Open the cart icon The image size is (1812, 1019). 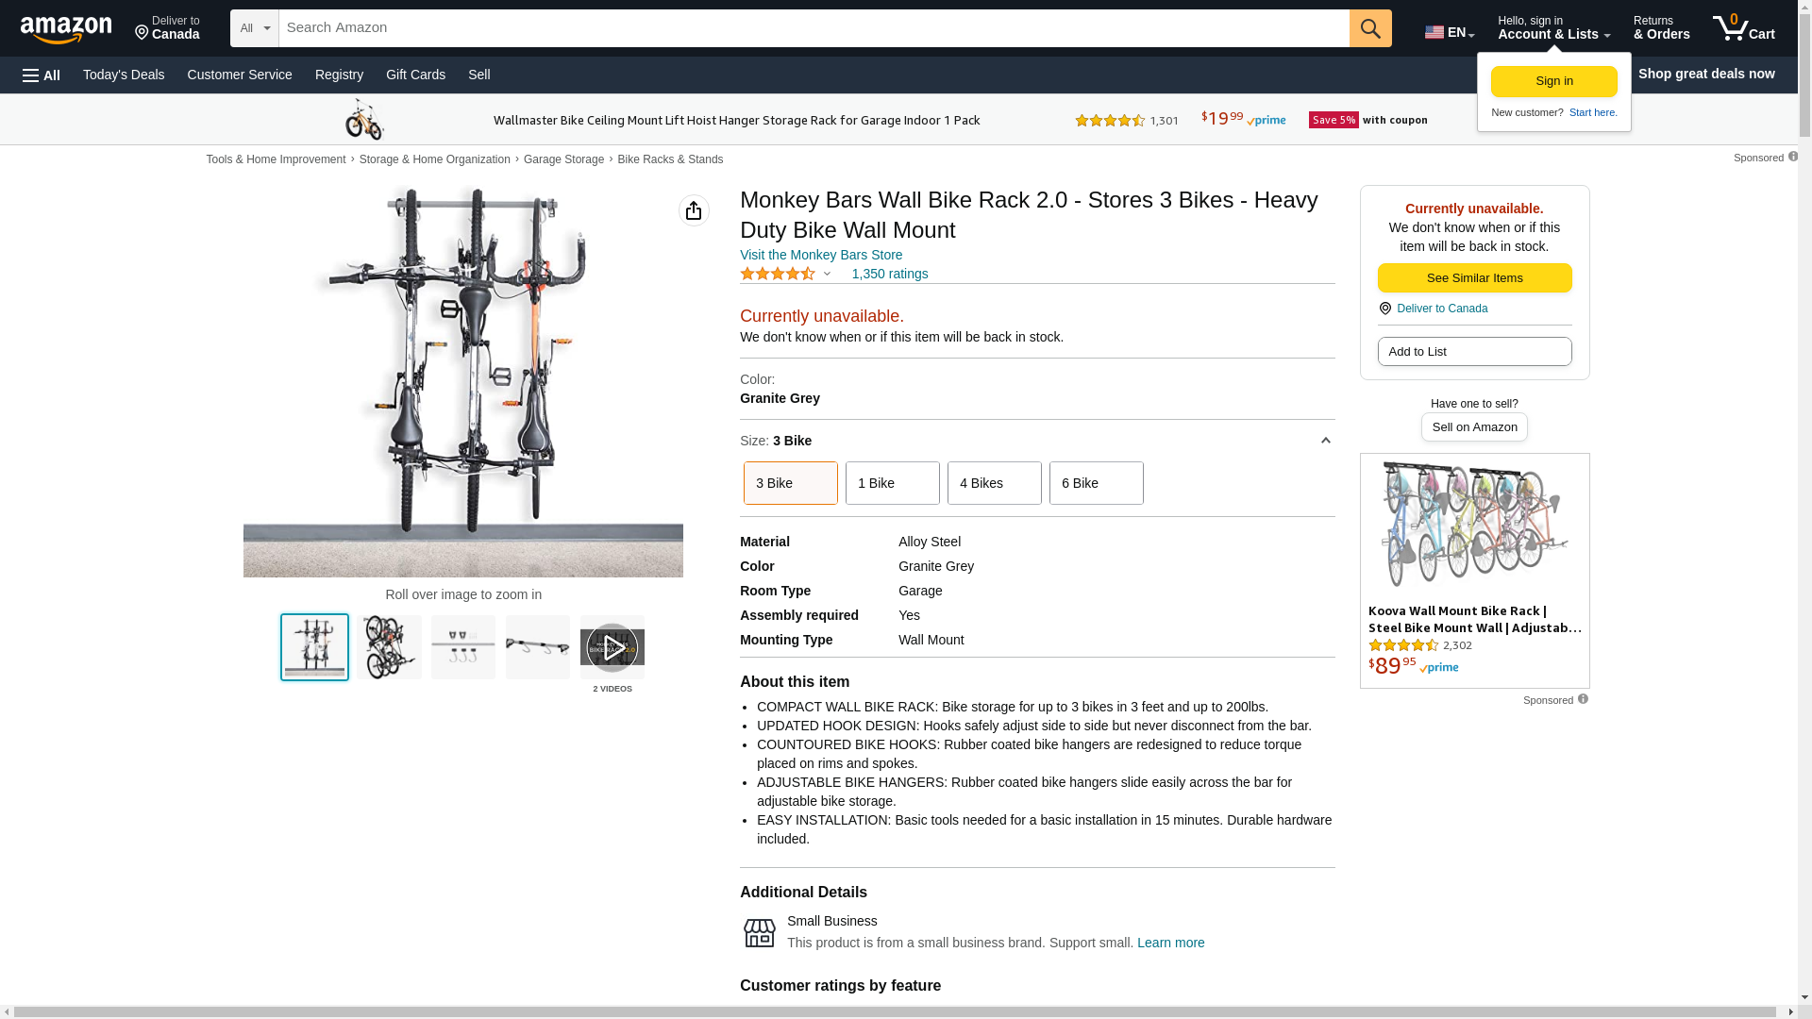pos(1742,28)
